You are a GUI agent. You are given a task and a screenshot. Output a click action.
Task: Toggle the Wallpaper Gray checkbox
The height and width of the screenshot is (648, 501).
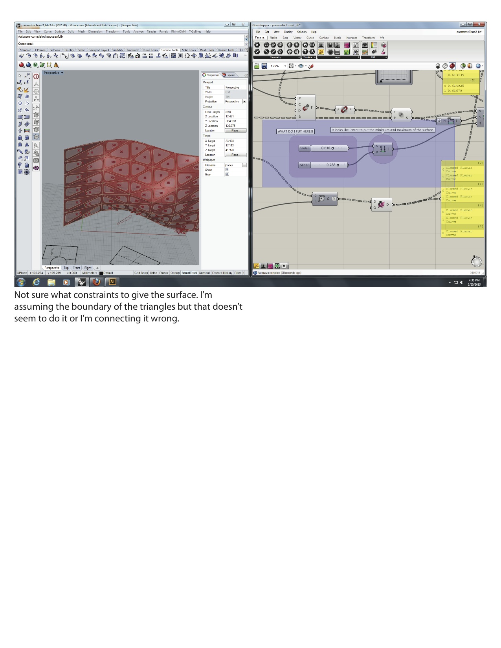click(227, 174)
